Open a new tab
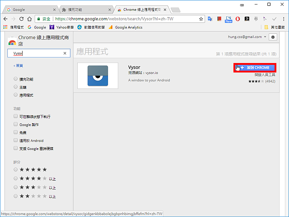The image size is (289, 217). coord(176,10)
